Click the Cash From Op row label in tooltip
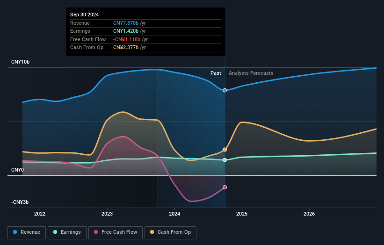 coord(87,48)
